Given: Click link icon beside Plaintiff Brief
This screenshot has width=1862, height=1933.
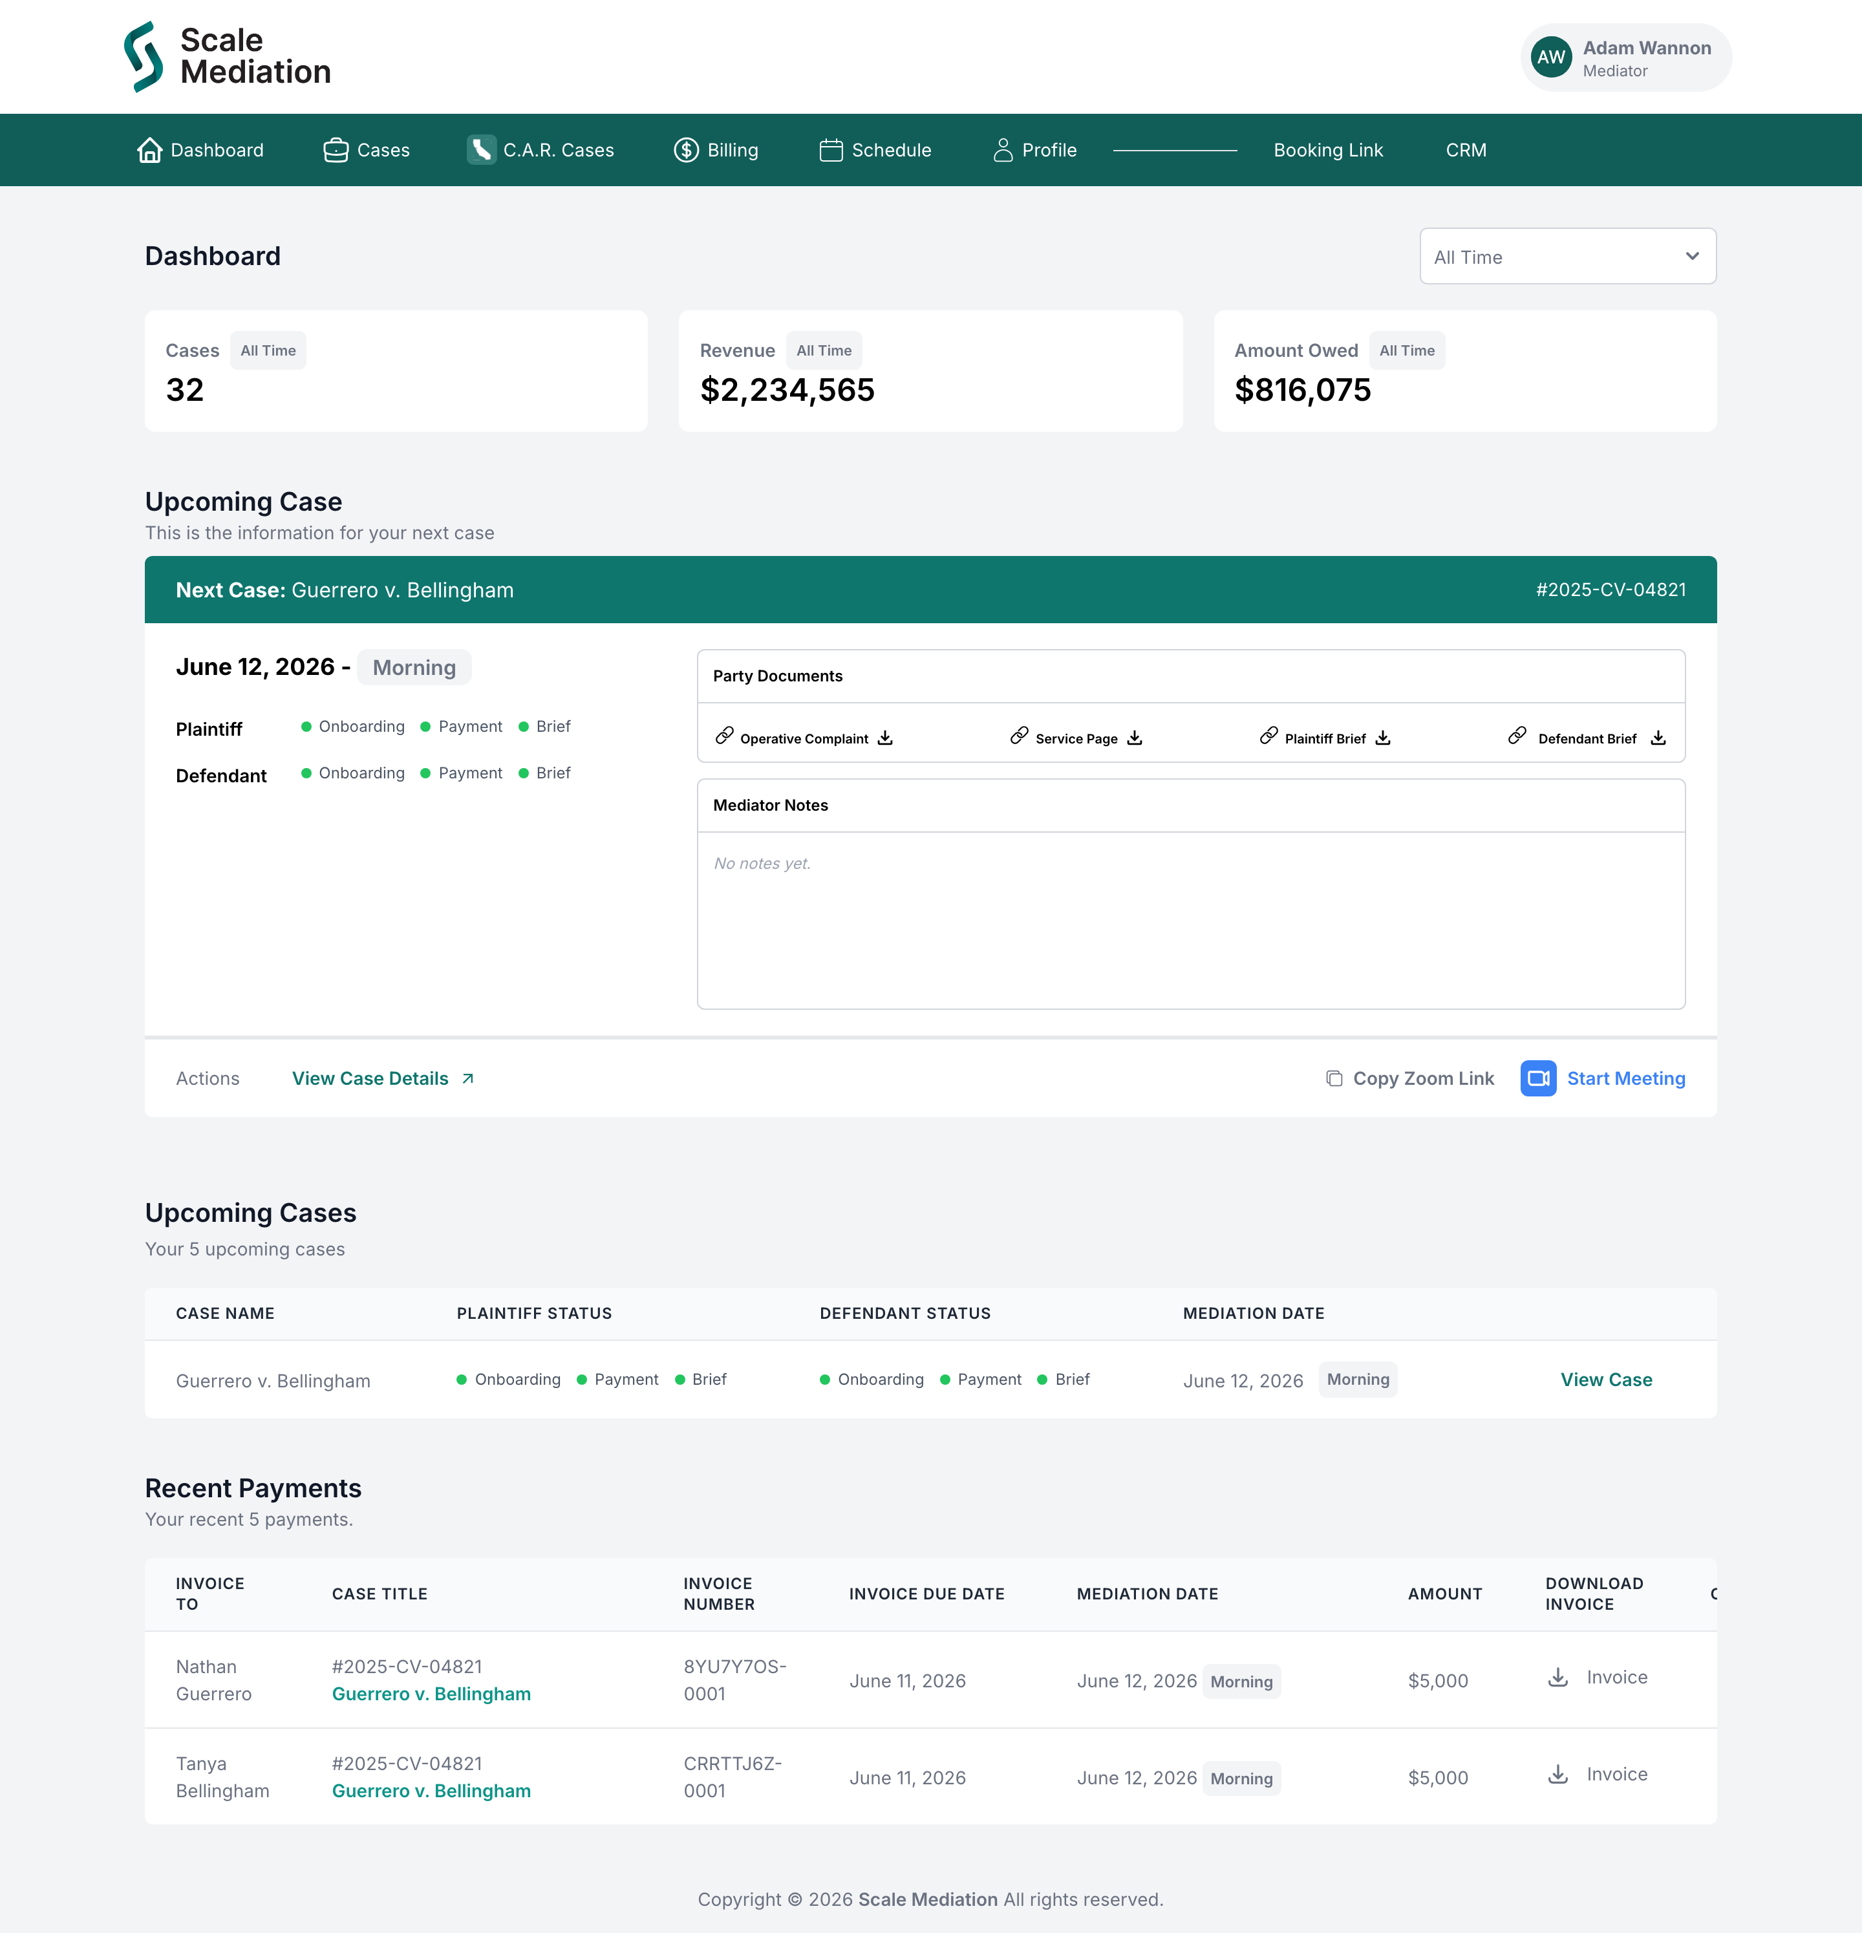Looking at the screenshot, I should click(x=1269, y=736).
